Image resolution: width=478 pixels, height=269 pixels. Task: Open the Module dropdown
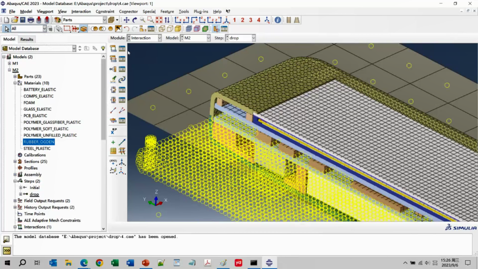pyautogui.click(x=144, y=38)
